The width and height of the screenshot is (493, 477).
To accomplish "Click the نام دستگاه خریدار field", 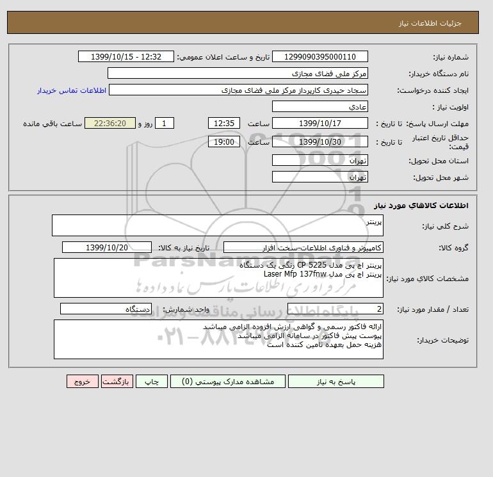I will 238,73.
